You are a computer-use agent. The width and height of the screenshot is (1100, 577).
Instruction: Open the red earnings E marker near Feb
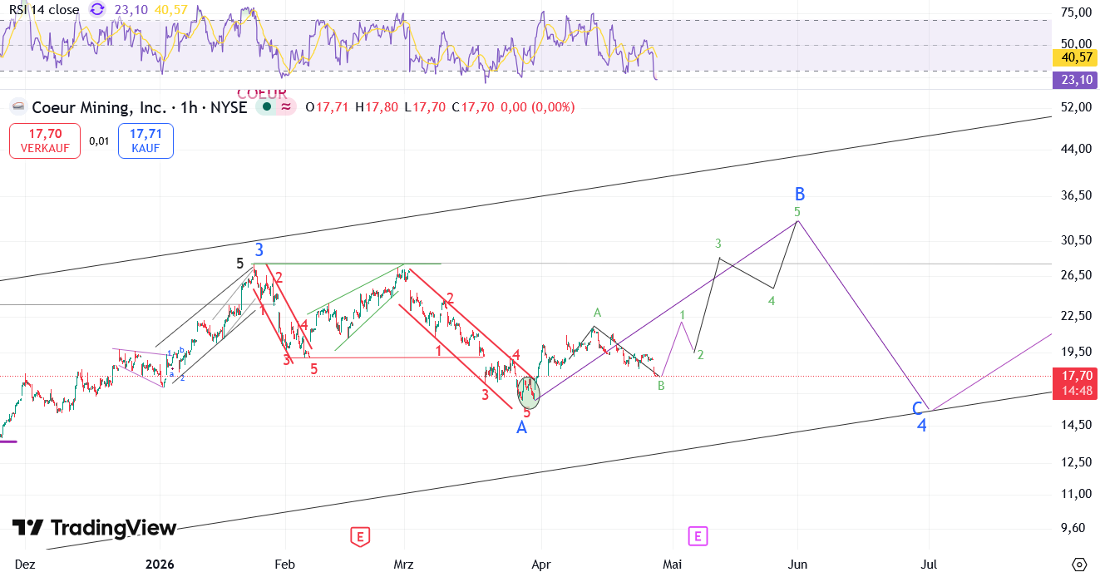click(359, 536)
